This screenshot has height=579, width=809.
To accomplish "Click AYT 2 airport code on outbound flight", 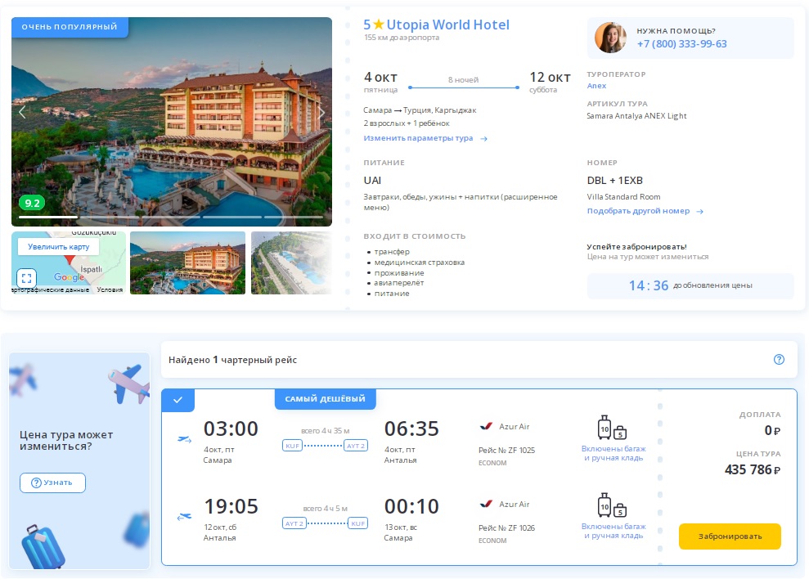I will click(356, 446).
